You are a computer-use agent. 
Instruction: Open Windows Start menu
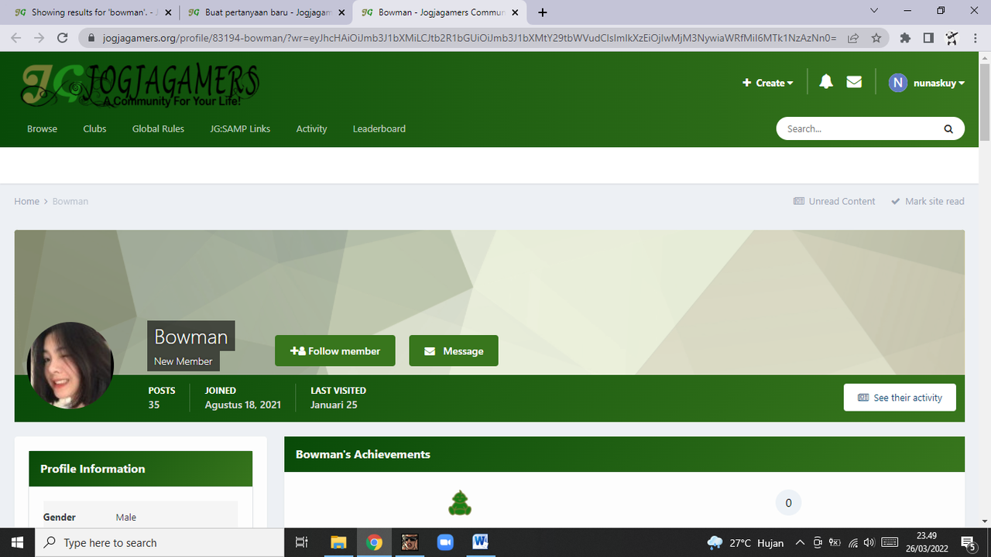(18, 542)
